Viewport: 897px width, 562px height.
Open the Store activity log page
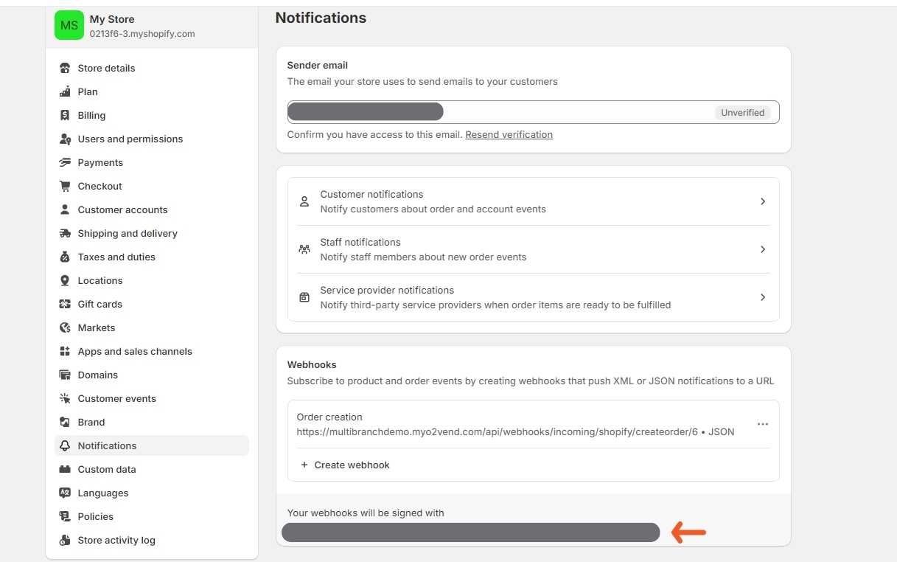tap(116, 540)
